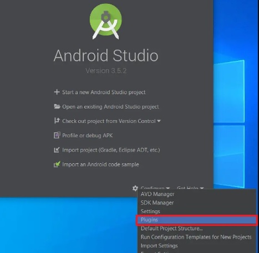Import project (Gradle, Eclipse ADT, etc.)
259x253 pixels.
111,150
